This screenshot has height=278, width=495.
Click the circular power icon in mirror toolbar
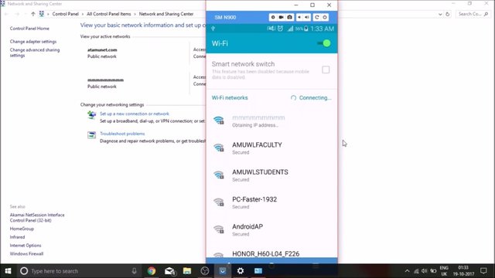pos(325,17)
